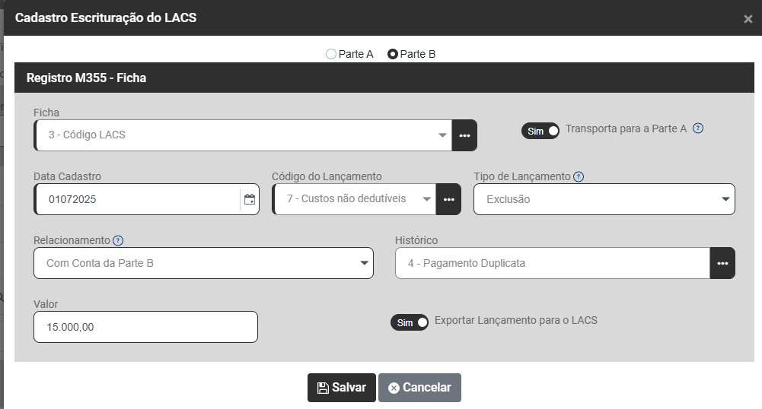This screenshot has width=762, height=409.
Task: Expand the Ficha dropdown
Action: pos(442,135)
